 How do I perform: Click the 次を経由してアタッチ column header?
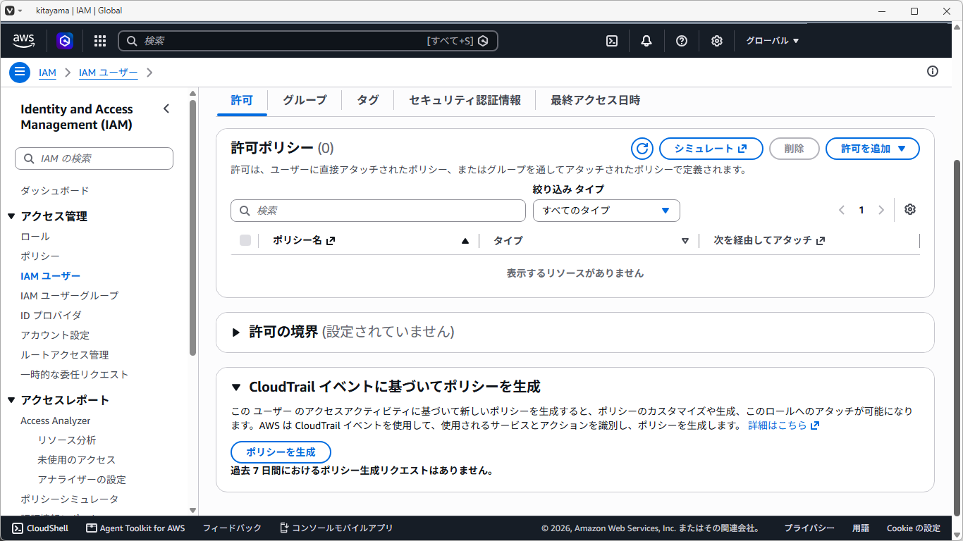[769, 240]
